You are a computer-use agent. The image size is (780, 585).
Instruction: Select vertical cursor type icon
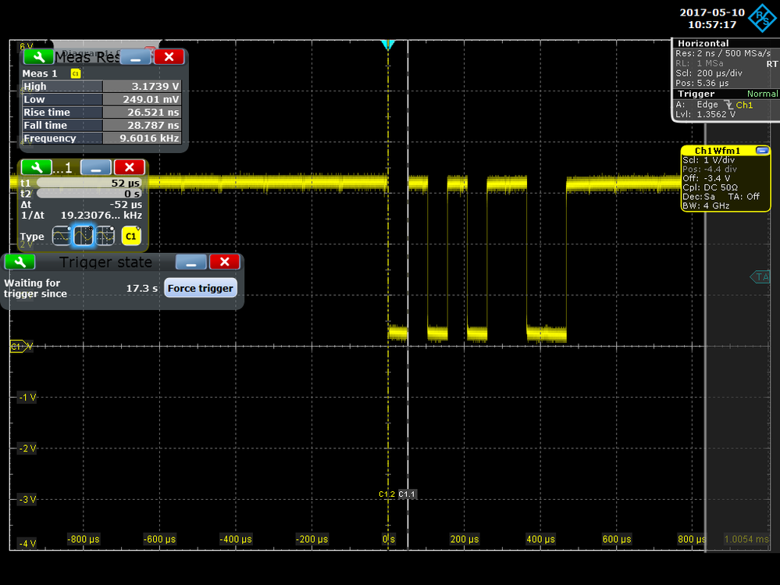pos(83,236)
